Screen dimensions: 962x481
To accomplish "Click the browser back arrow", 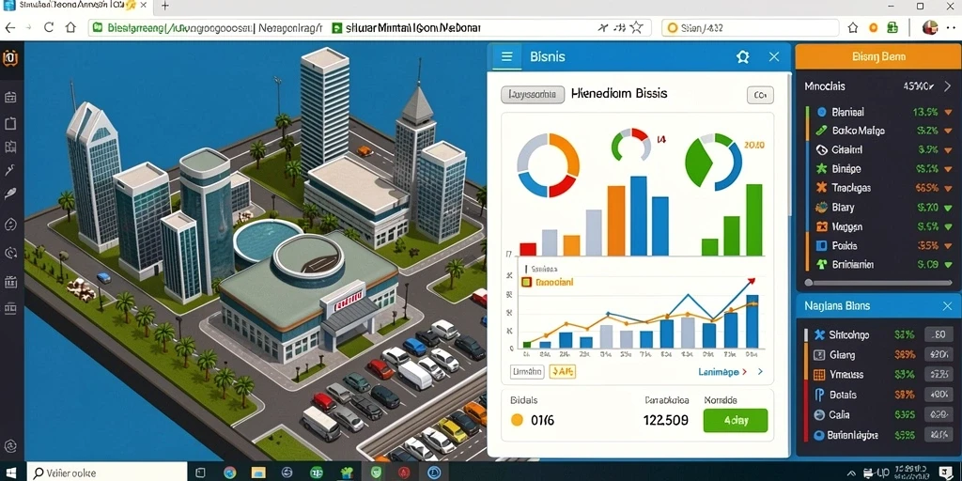I will coord(10,27).
